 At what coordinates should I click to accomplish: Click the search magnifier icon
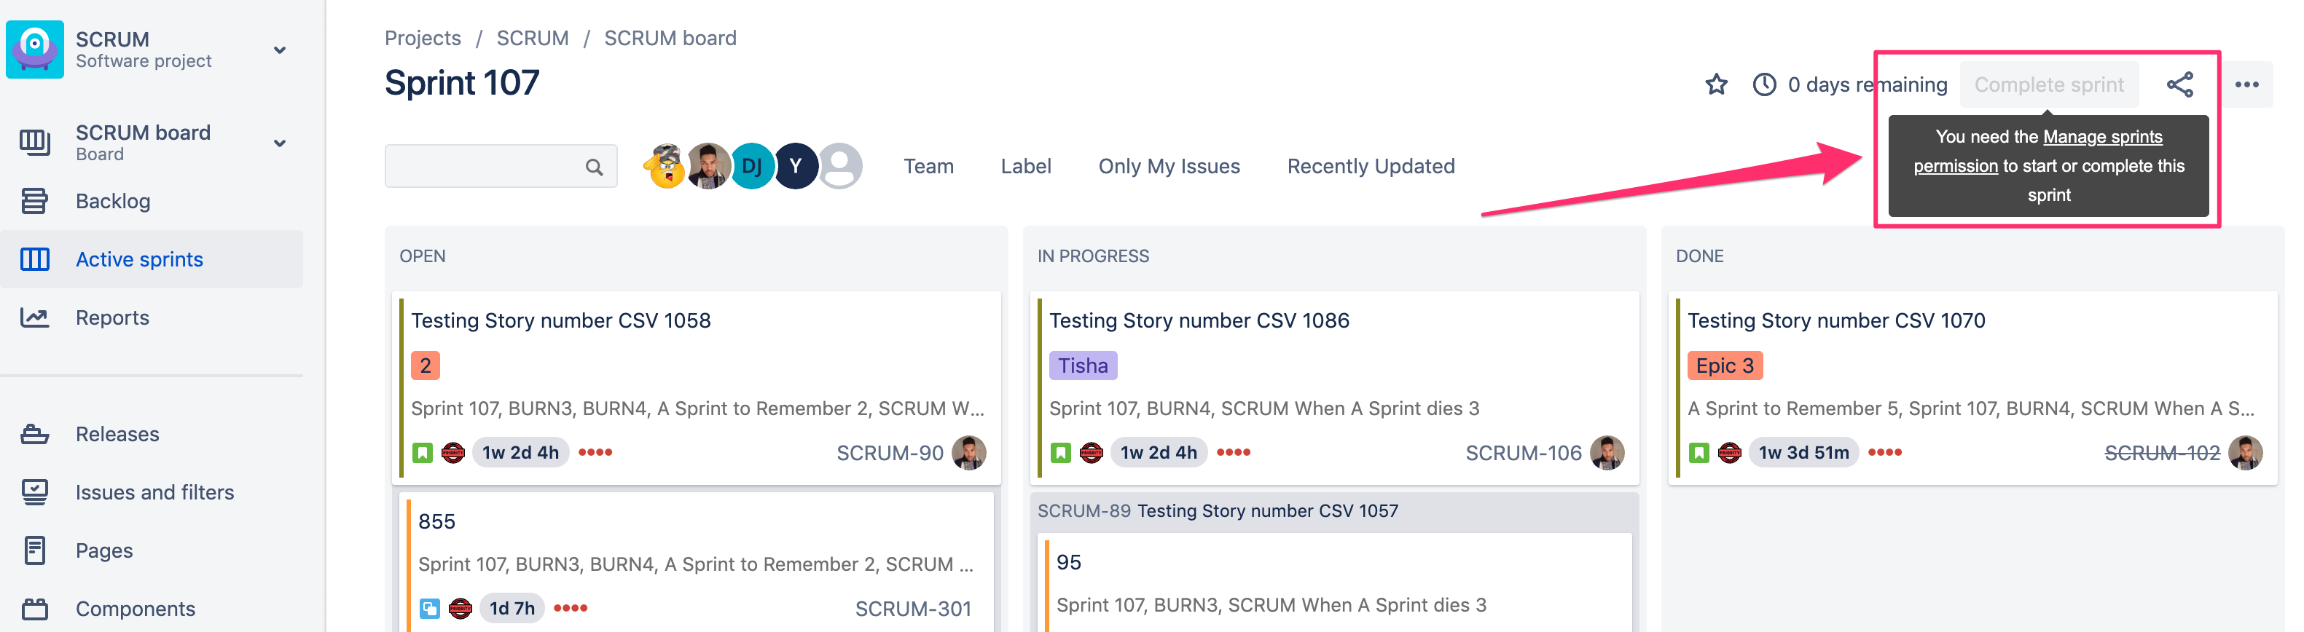click(594, 167)
